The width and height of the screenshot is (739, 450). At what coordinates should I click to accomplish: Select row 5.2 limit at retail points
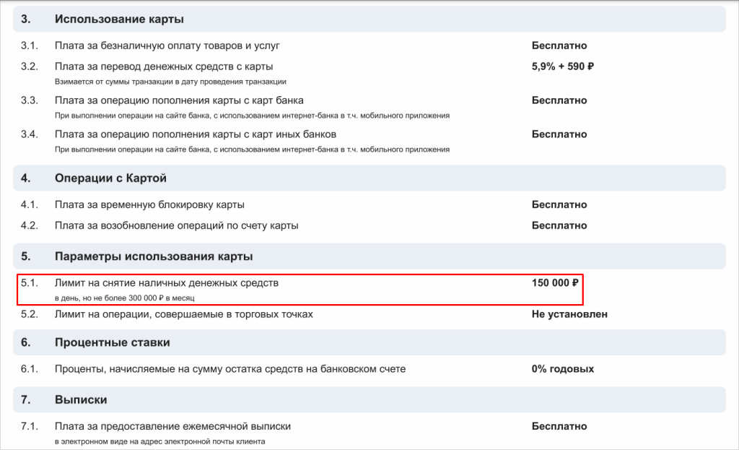369,314
